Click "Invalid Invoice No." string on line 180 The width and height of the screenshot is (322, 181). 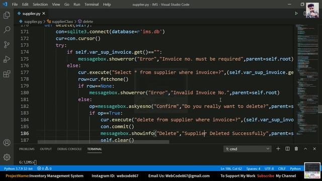point(200,93)
